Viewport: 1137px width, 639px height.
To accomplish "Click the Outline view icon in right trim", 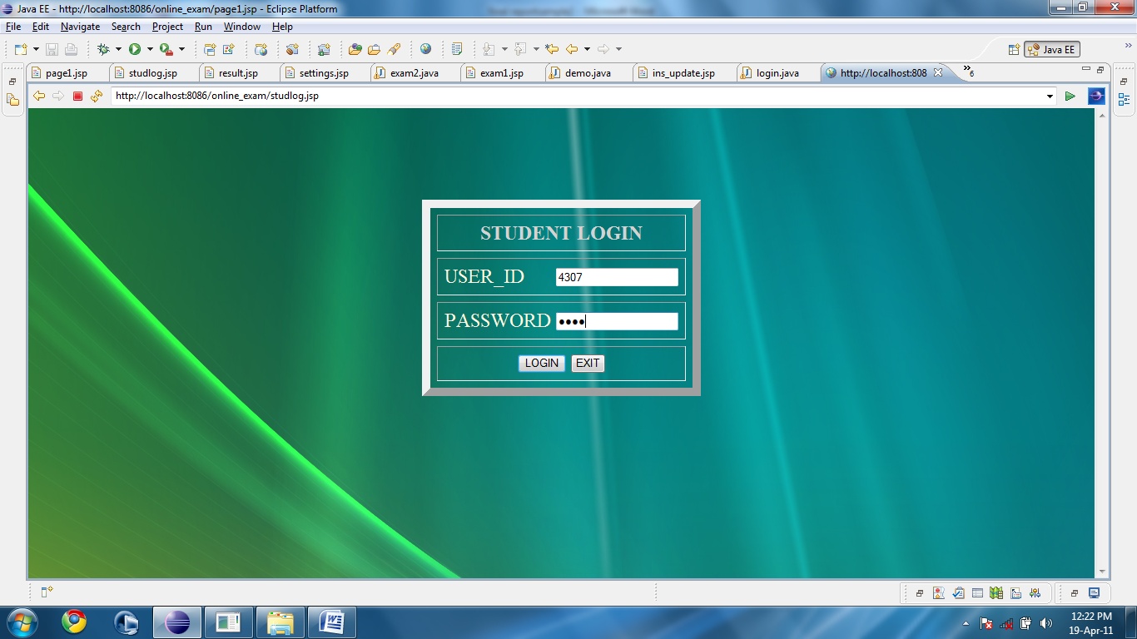I will 1124,100.
